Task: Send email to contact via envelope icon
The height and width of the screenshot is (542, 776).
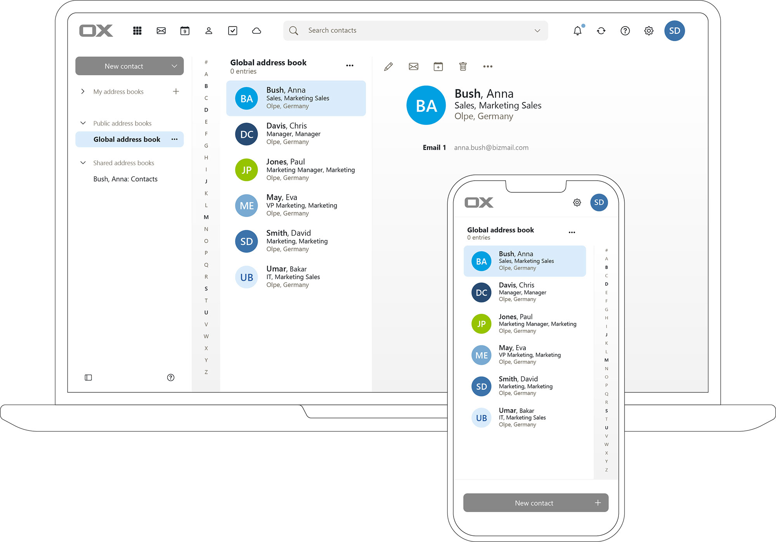Action: 413,67
